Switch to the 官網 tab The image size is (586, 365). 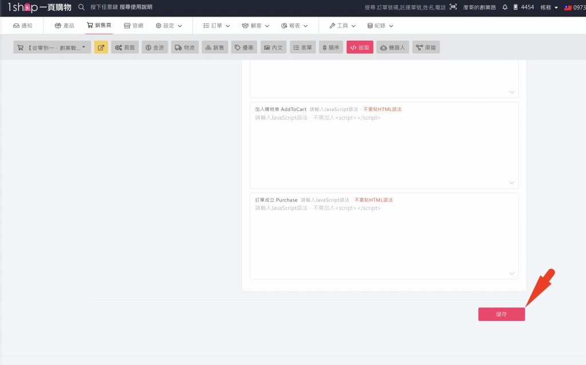tap(135, 25)
